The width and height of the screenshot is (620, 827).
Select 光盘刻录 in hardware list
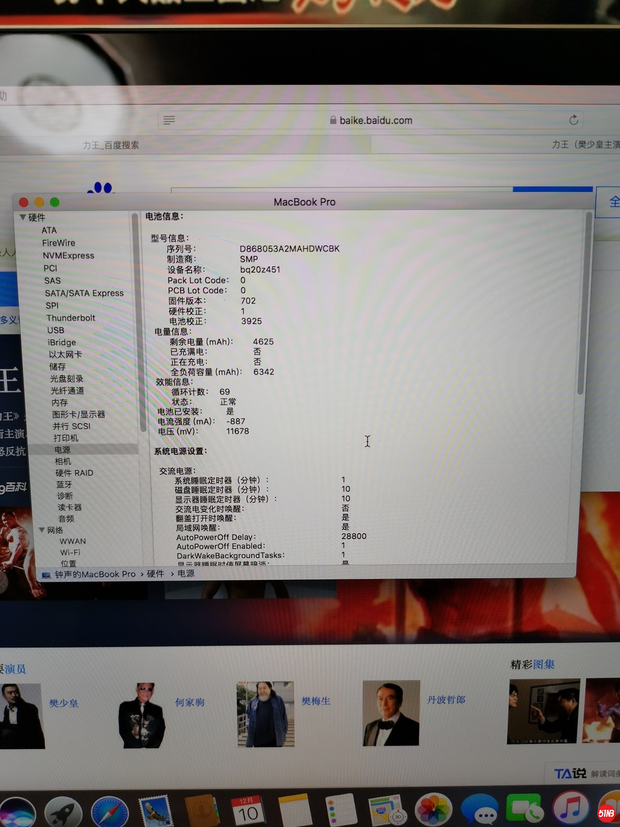(67, 379)
